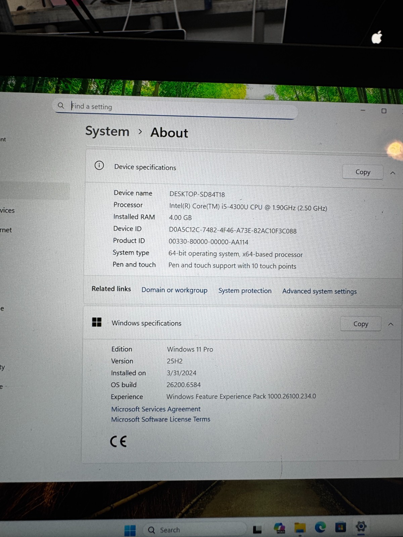
Task: Select device name DESKTOP-SD84T18
Action: [197, 194]
